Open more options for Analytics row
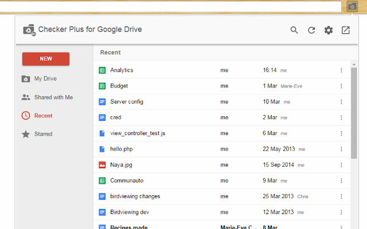This screenshot has height=229, width=367. (341, 70)
